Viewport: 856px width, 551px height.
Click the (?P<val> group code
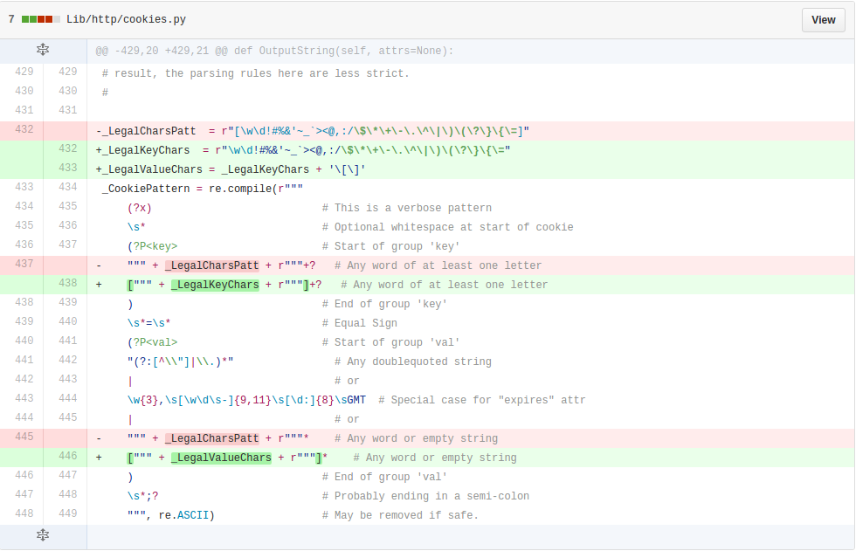point(152,342)
